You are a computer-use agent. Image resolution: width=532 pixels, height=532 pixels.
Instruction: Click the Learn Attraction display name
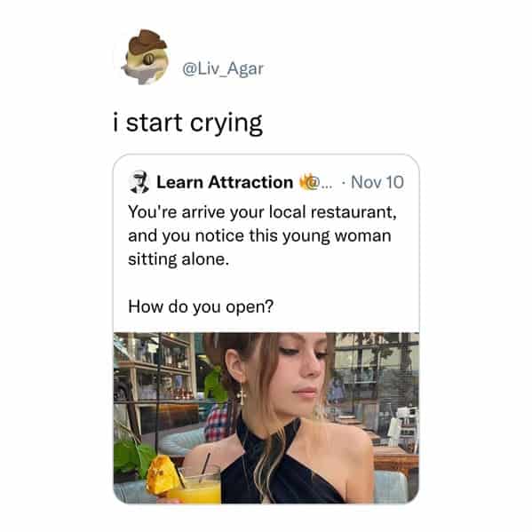point(225,182)
